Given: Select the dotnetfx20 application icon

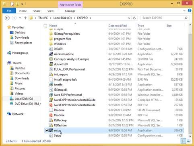Looking at the screenshot, I should coord(51,64).
